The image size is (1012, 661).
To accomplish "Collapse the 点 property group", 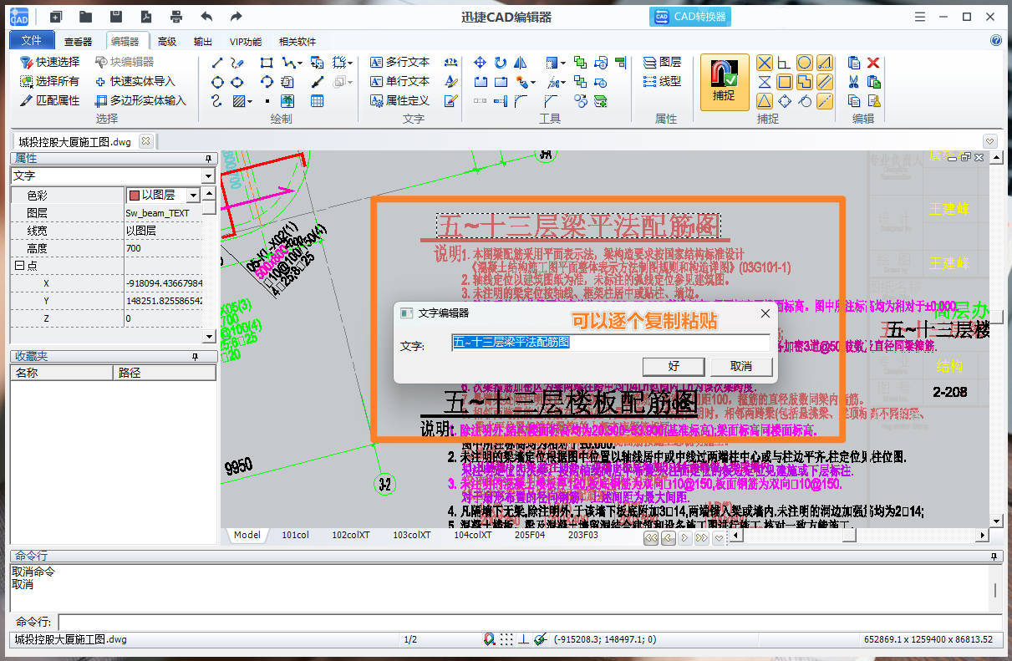I will [18, 265].
